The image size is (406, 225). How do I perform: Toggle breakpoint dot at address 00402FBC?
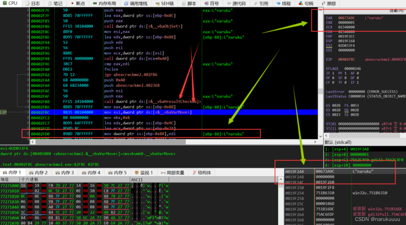(28, 112)
